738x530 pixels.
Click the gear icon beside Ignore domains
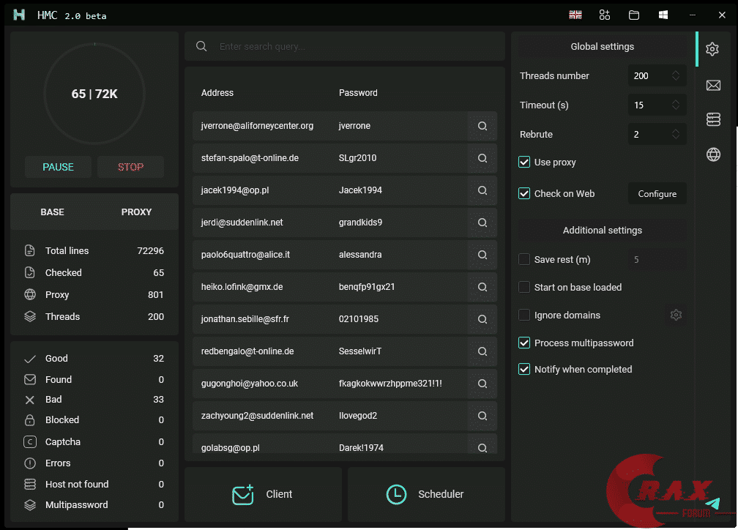click(x=676, y=315)
